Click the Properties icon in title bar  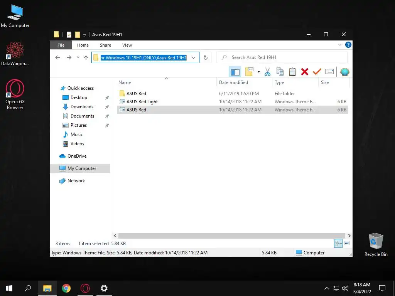pyautogui.click(x=69, y=34)
